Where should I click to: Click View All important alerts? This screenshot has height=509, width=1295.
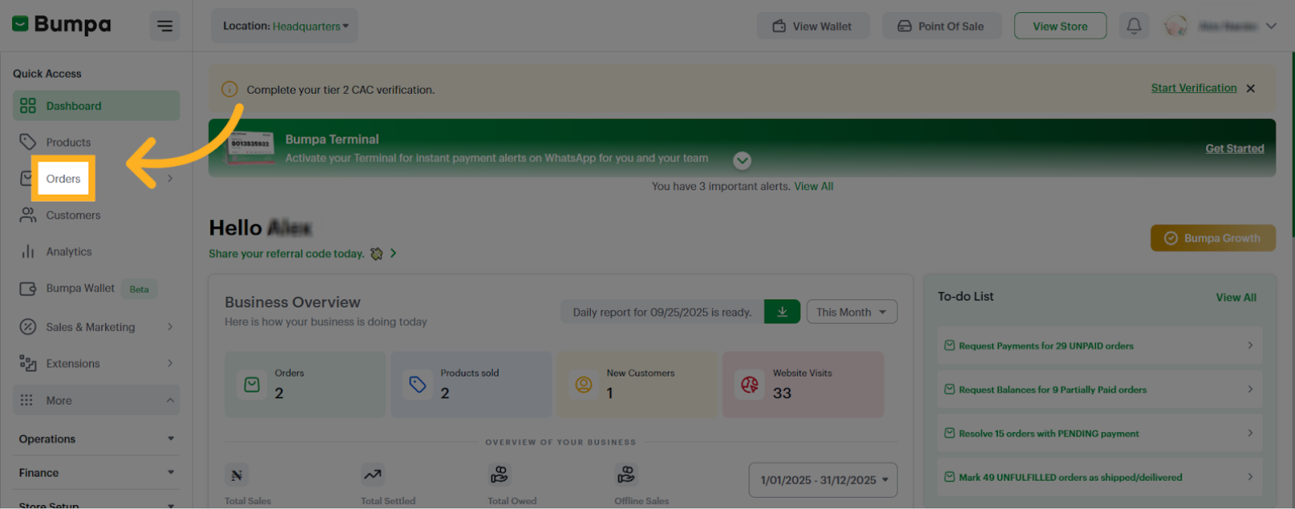813,186
